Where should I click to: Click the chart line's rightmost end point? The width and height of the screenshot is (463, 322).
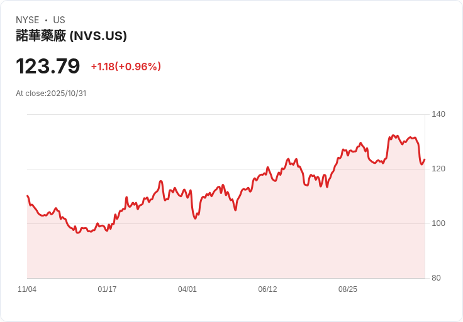425,159
